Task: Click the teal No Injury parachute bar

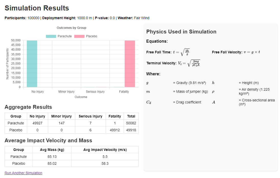Action: pyautogui.click(x=32, y=64)
